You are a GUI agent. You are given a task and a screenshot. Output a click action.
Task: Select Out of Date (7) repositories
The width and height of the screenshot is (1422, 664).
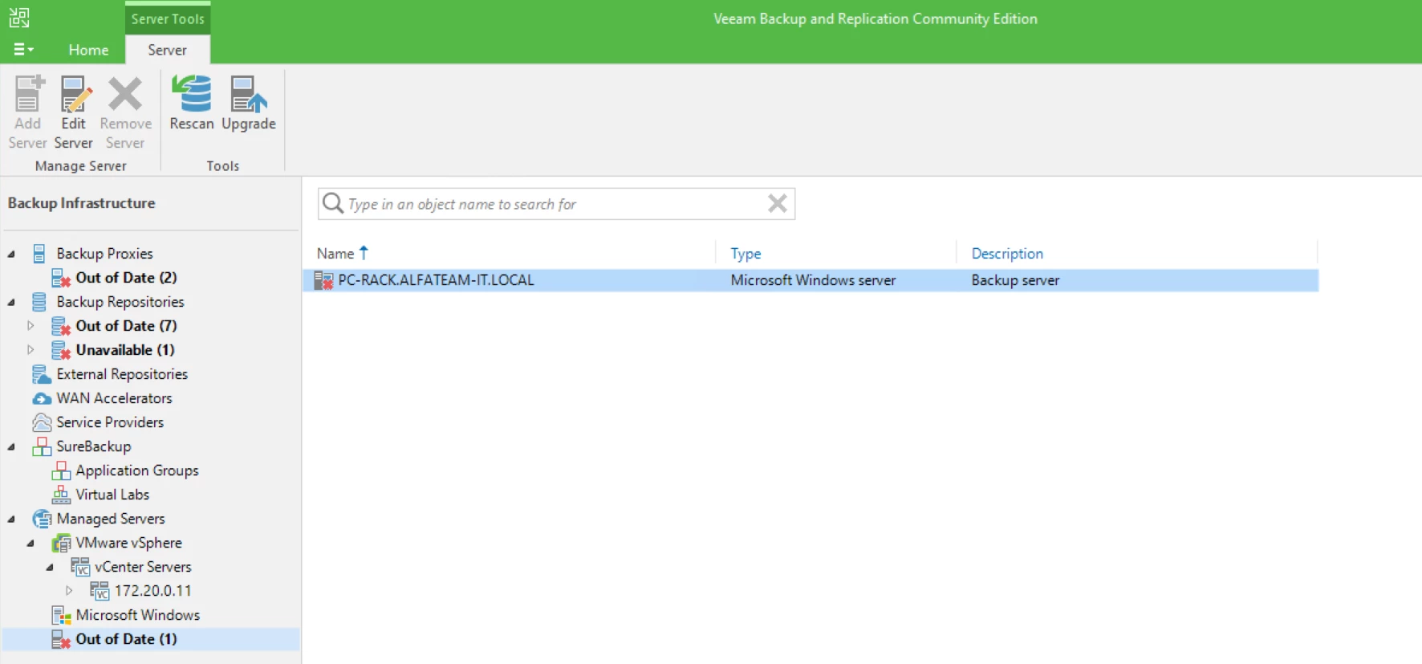126,326
